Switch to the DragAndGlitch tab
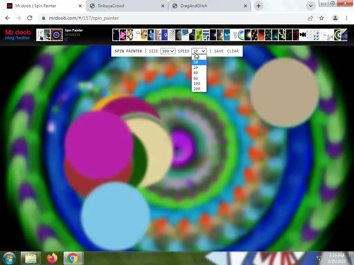Viewport: 354px width, 265px height. (x=209, y=6)
